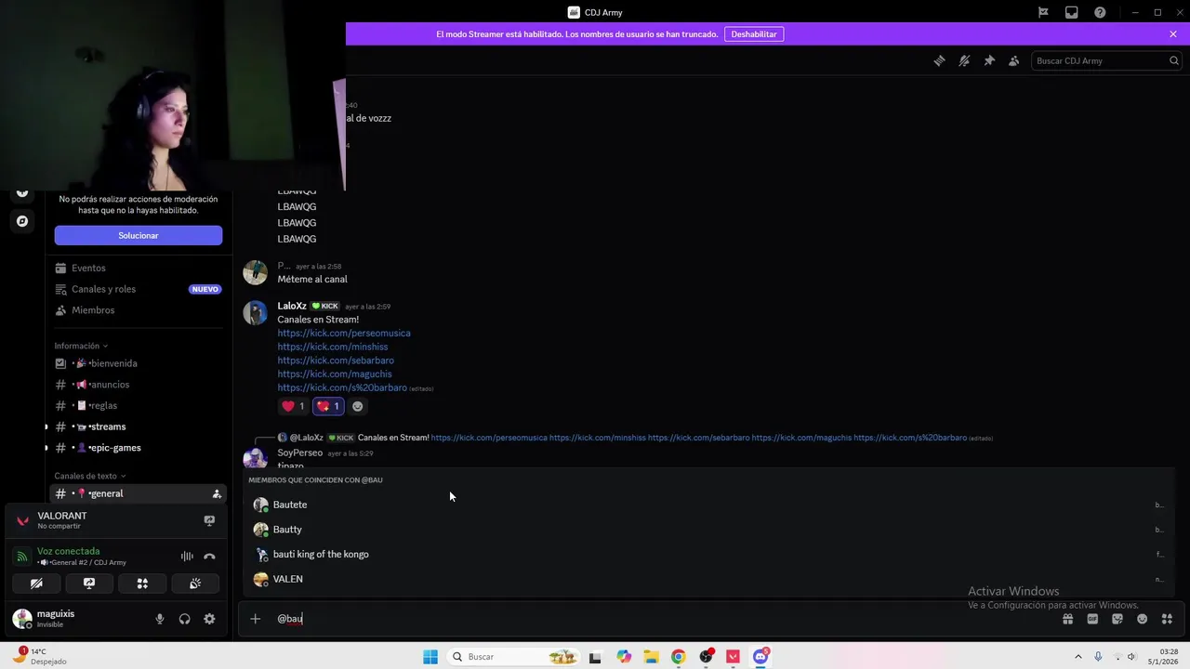
Task: Dismiss the Streamer mode banner
Action: 1173,33
